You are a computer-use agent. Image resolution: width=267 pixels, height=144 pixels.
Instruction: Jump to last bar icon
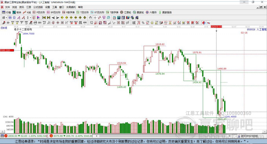point(48,18)
